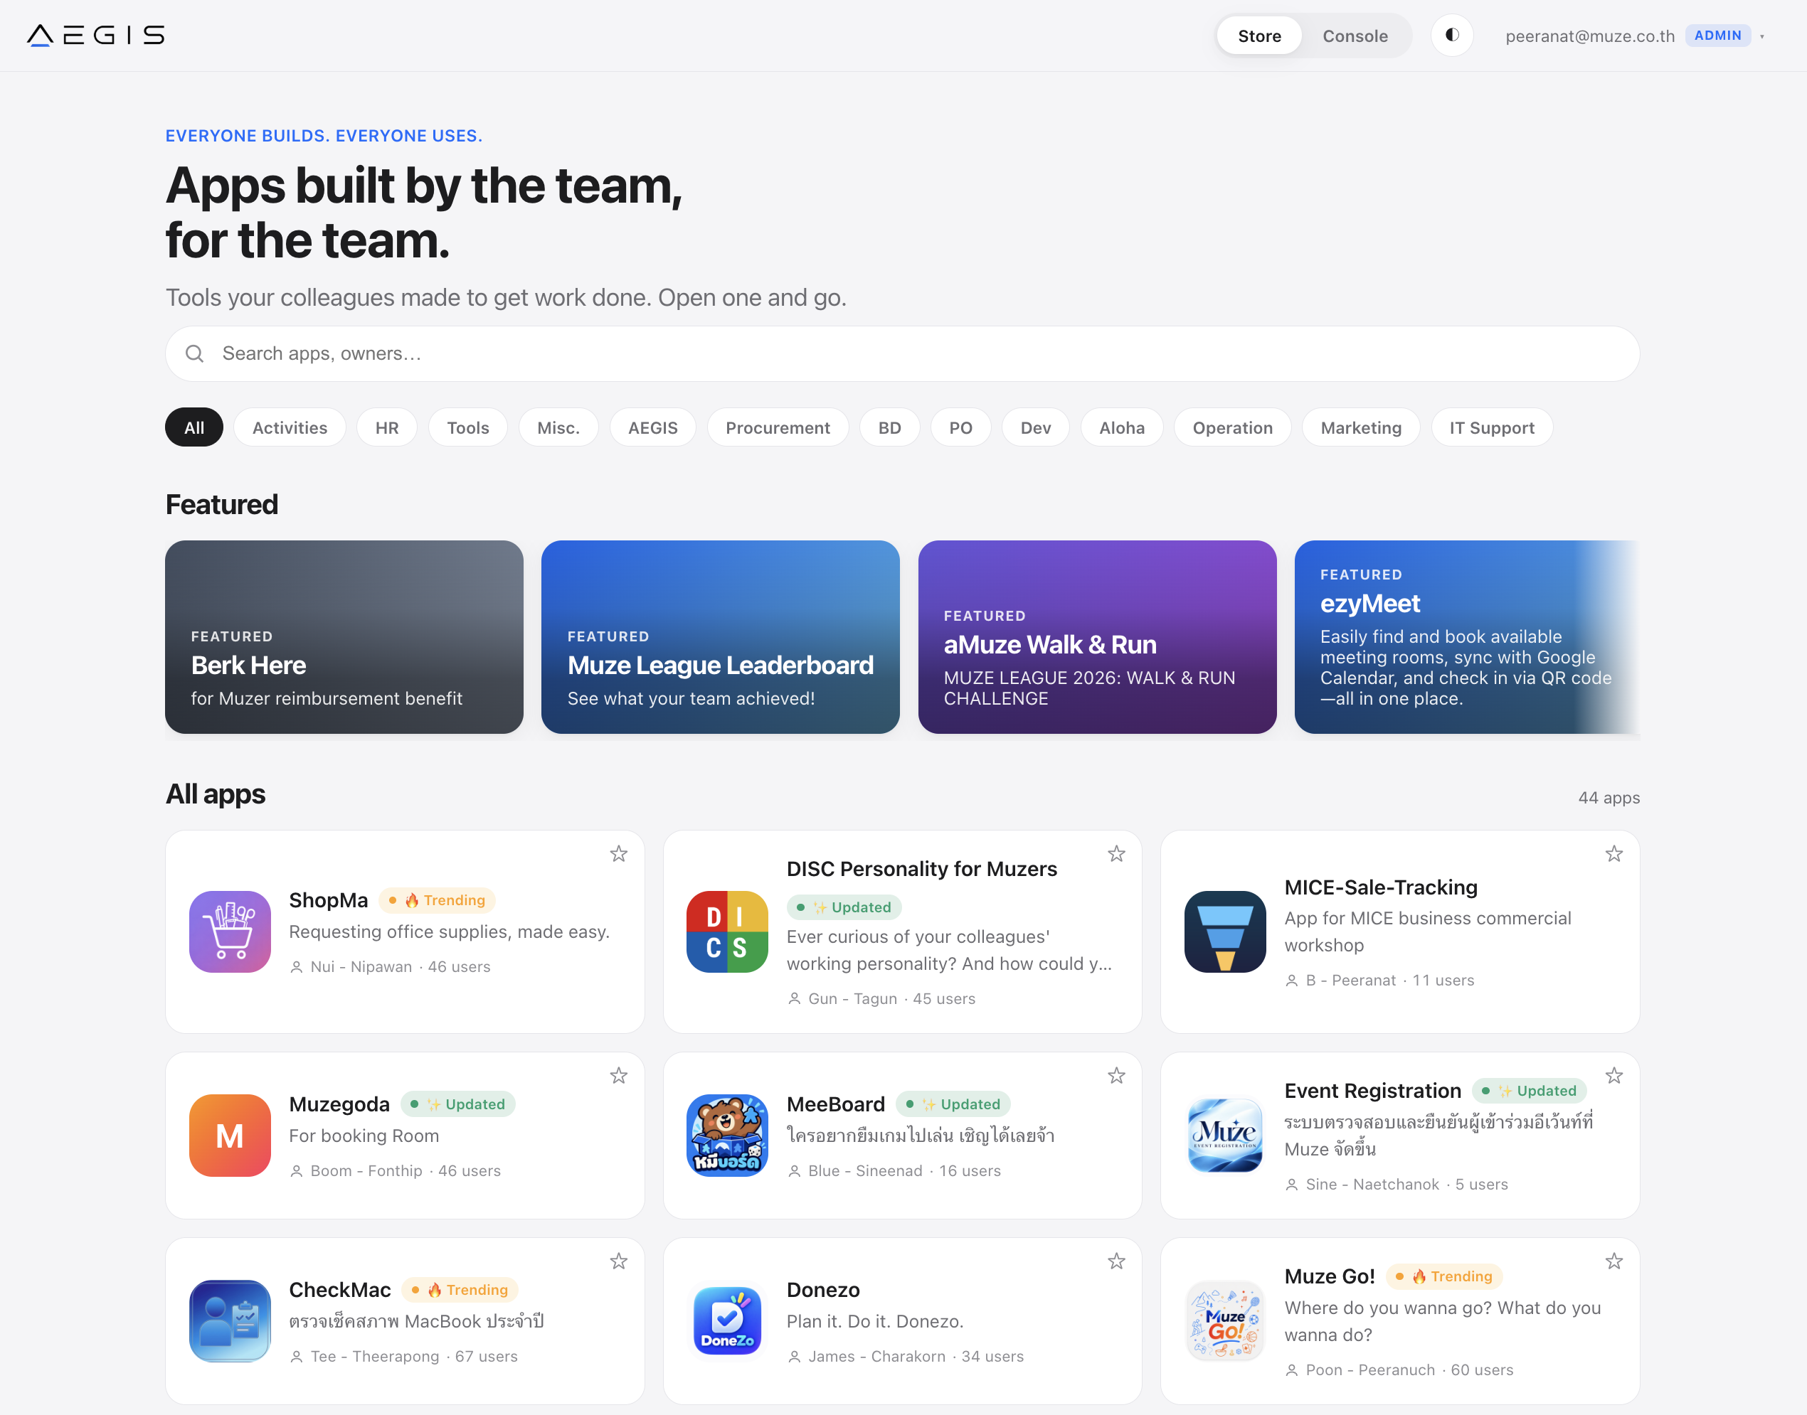Open the CheckMac app icon
The image size is (1807, 1415).
(x=230, y=1320)
